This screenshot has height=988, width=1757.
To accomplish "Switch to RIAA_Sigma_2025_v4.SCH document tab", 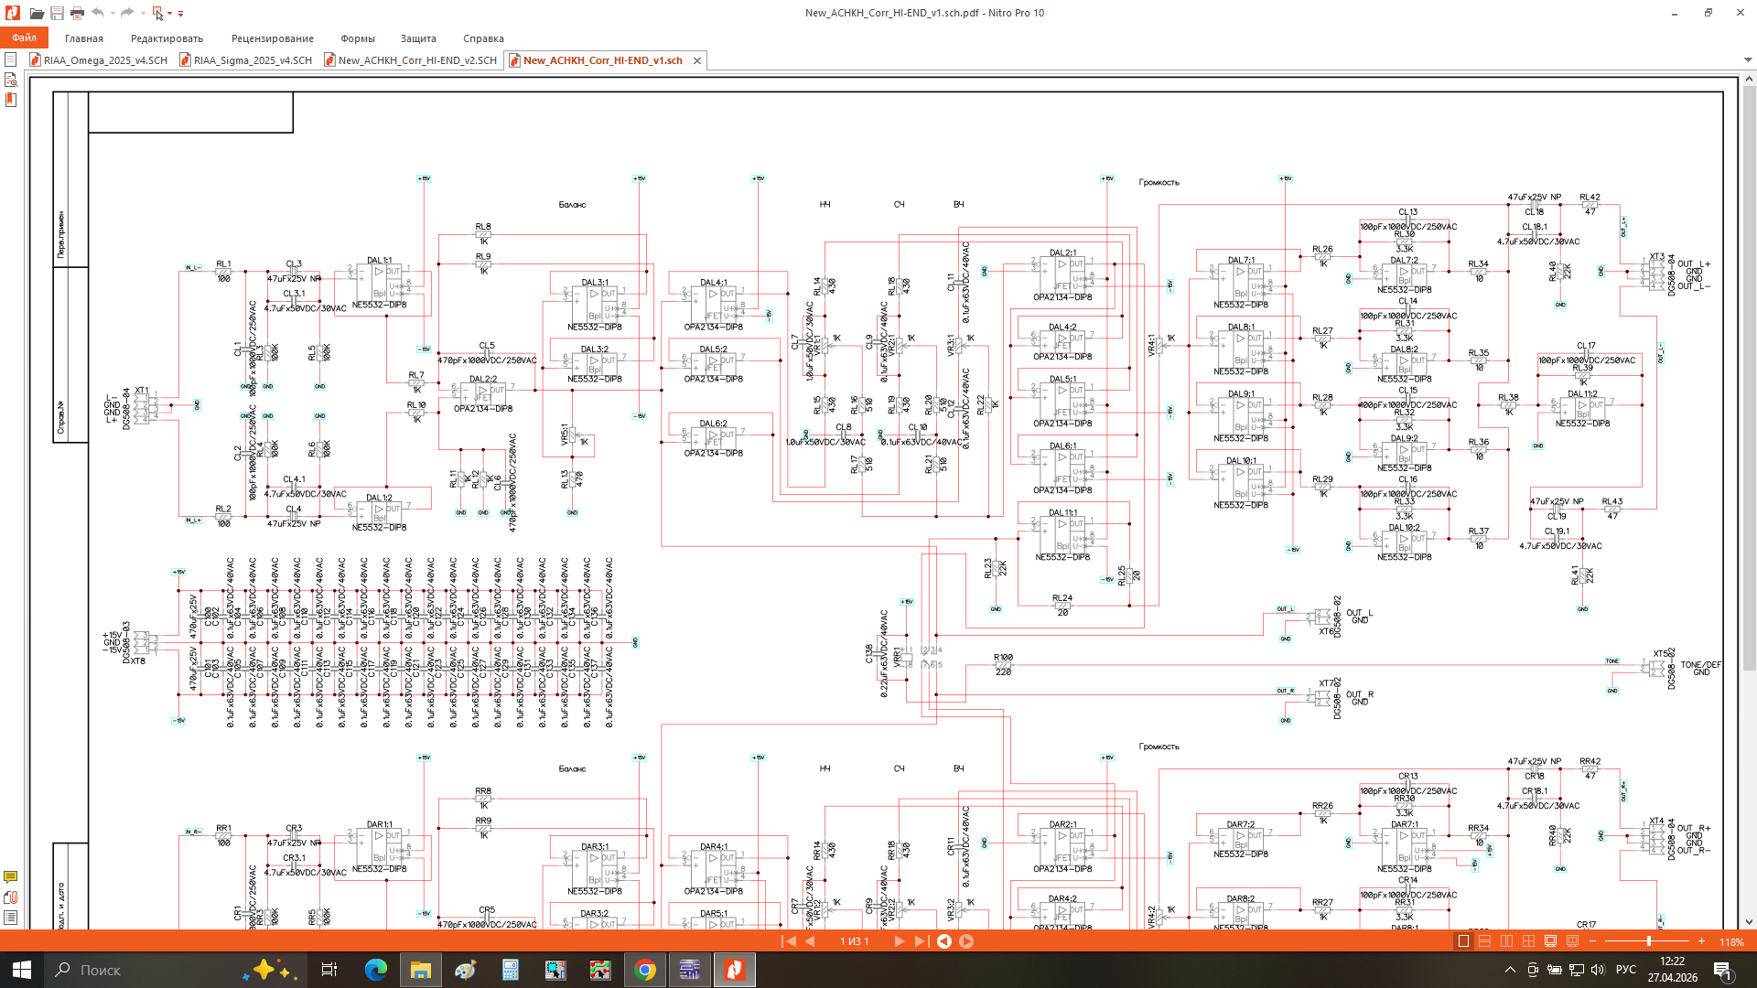I will point(252,60).
